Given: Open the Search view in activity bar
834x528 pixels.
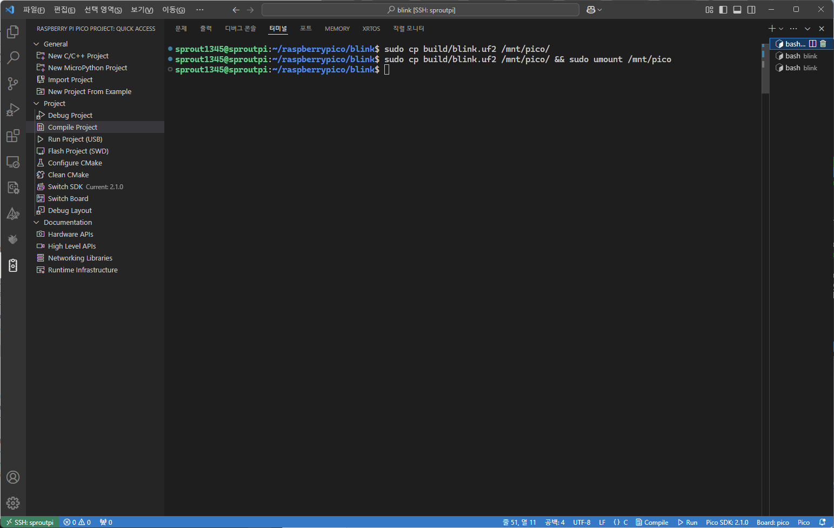Looking at the screenshot, I should coord(13,58).
